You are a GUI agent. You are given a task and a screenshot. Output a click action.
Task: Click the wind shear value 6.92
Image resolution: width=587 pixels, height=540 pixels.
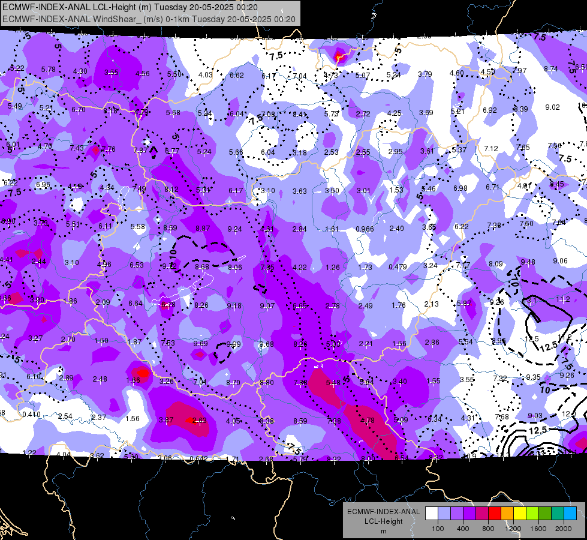[490, 110]
